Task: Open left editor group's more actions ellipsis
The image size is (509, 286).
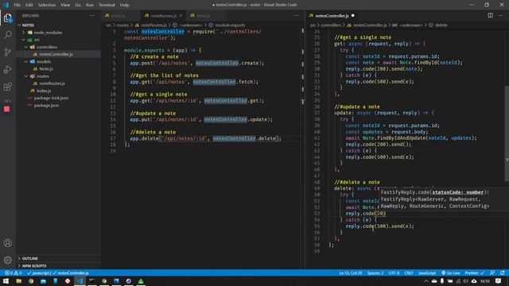Action: click(296, 16)
